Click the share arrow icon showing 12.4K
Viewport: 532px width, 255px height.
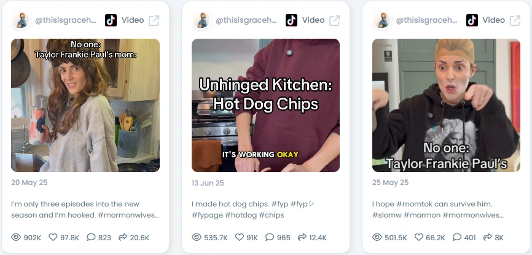pyautogui.click(x=302, y=237)
